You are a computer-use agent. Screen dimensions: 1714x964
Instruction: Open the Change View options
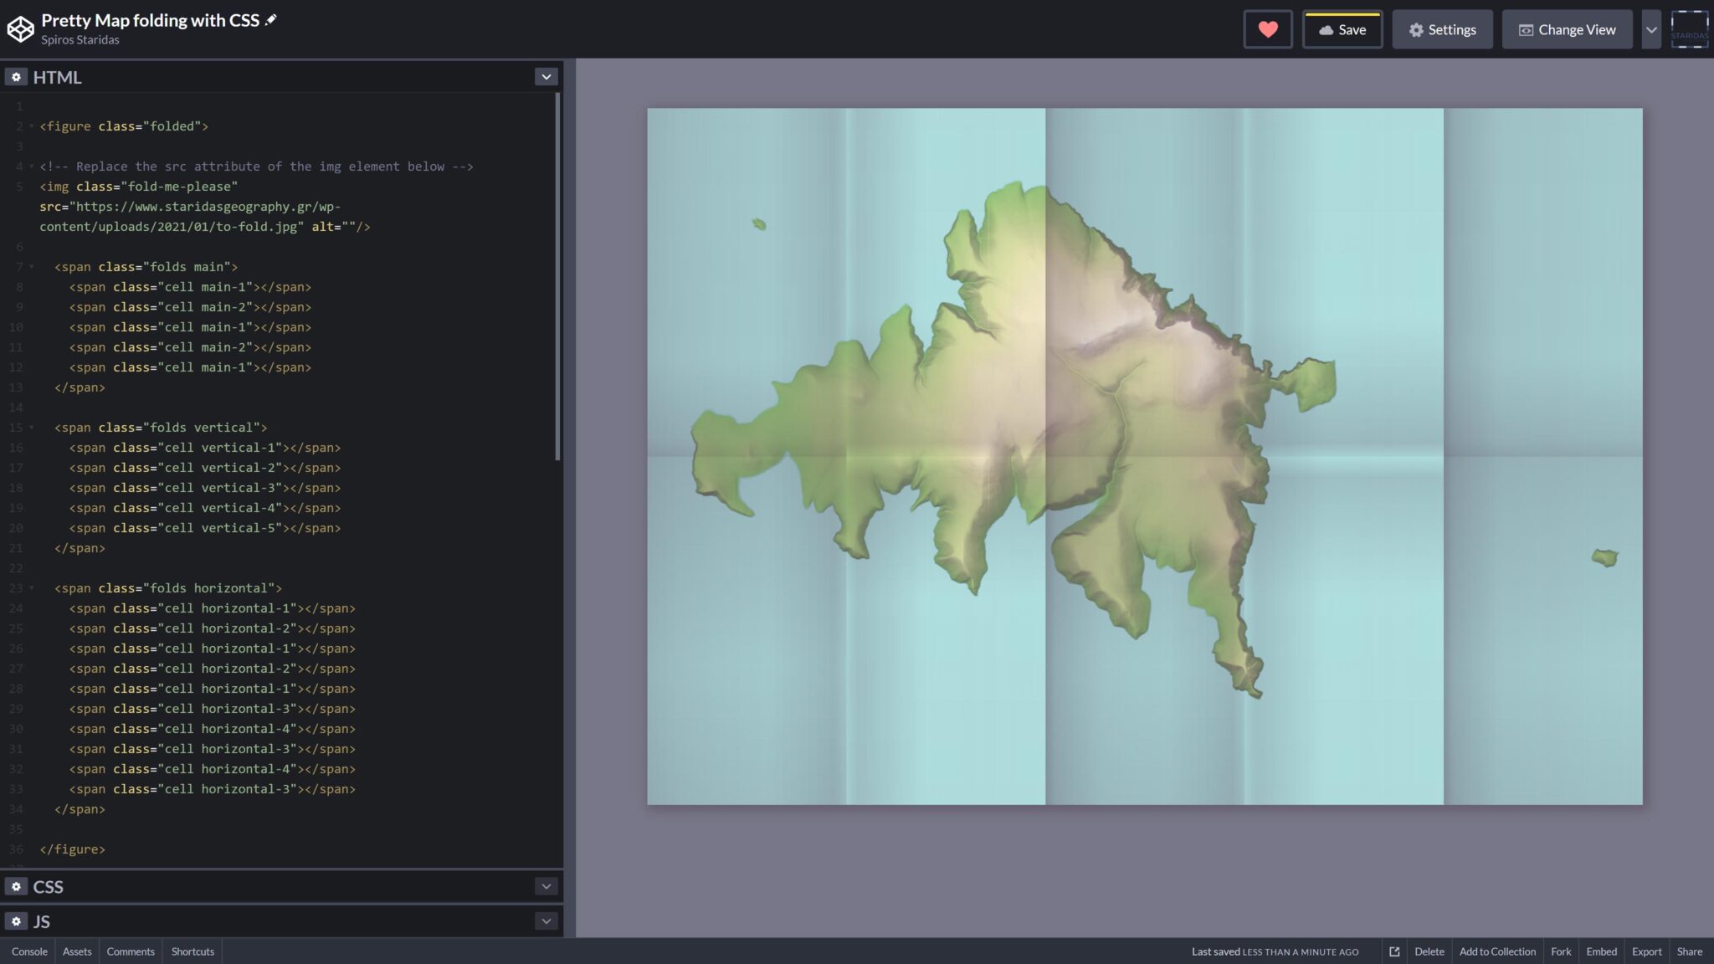(x=1566, y=29)
